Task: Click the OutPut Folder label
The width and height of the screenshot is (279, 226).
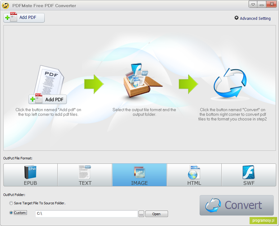Action: point(14,195)
